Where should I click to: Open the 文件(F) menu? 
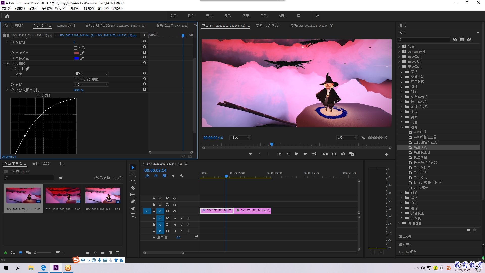coord(7,8)
